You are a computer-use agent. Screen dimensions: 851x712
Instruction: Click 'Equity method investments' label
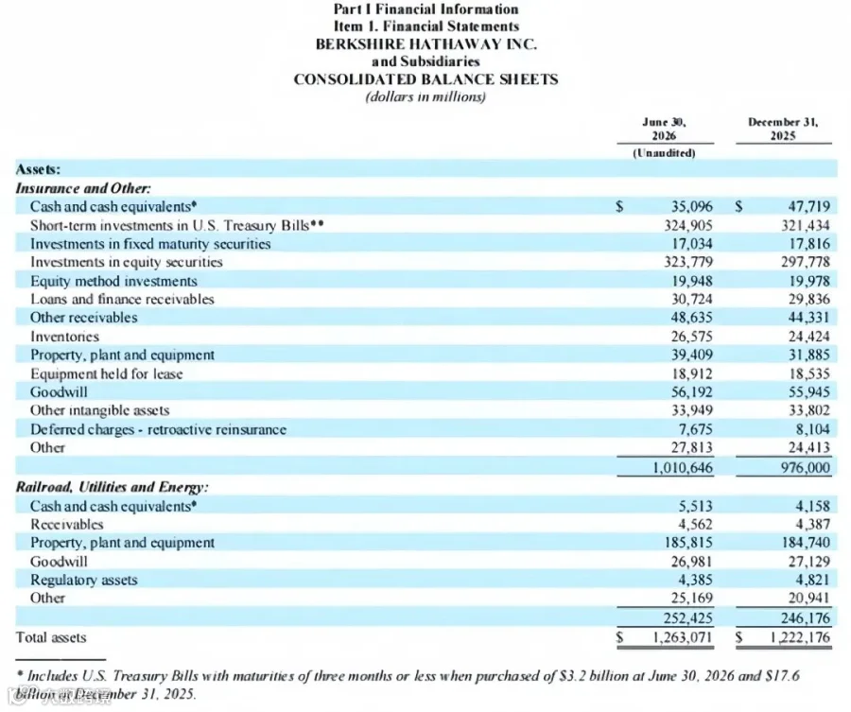point(113,281)
